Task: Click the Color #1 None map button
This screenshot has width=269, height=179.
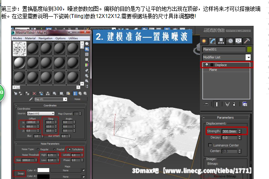Action: 65,170
